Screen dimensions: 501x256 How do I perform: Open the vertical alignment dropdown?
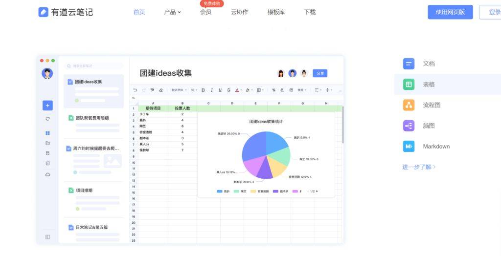click(329, 90)
